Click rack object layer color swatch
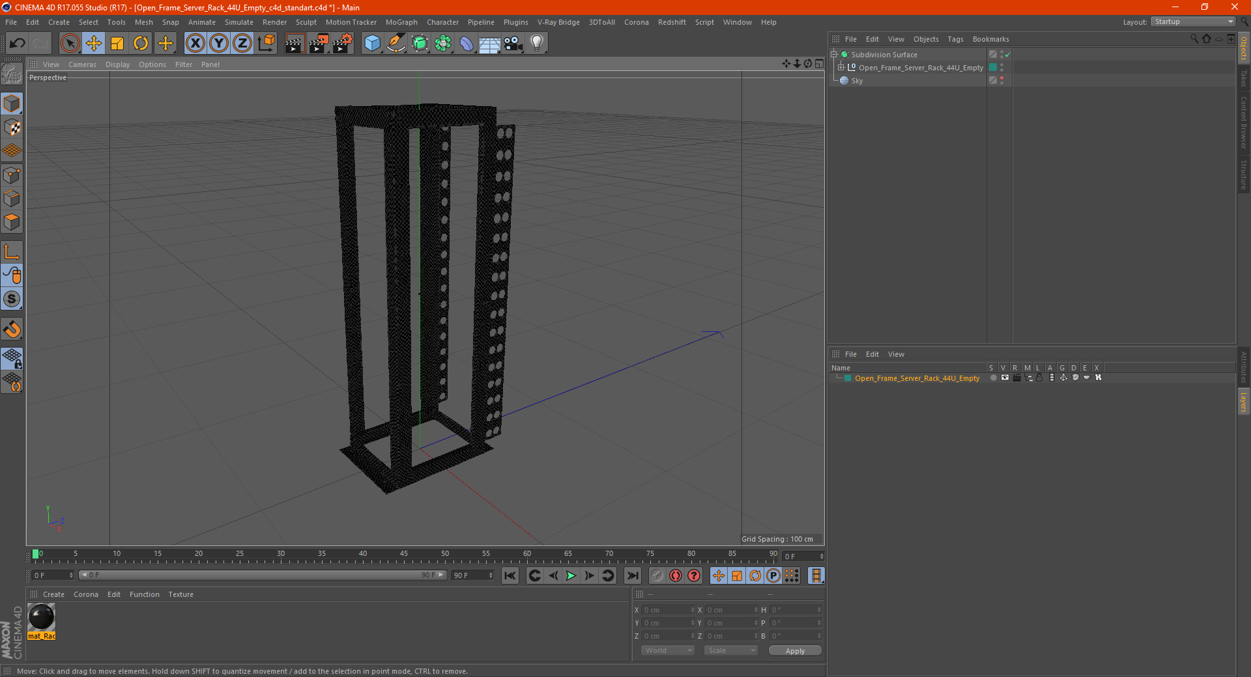The width and height of the screenshot is (1251, 677). click(x=992, y=67)
